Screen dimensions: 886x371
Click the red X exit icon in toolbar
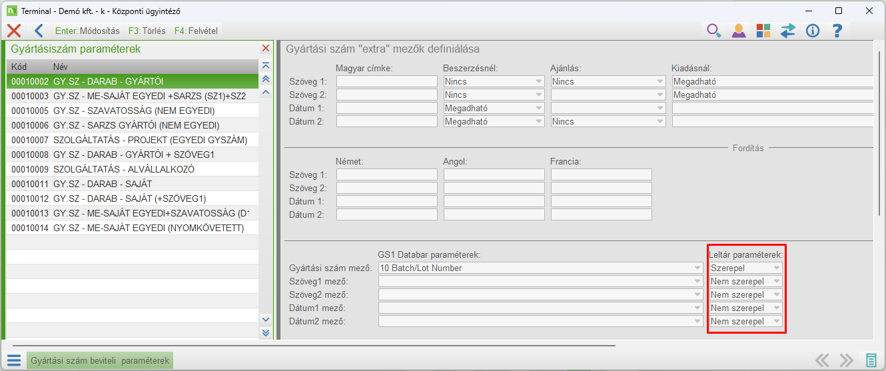point(13,31)
